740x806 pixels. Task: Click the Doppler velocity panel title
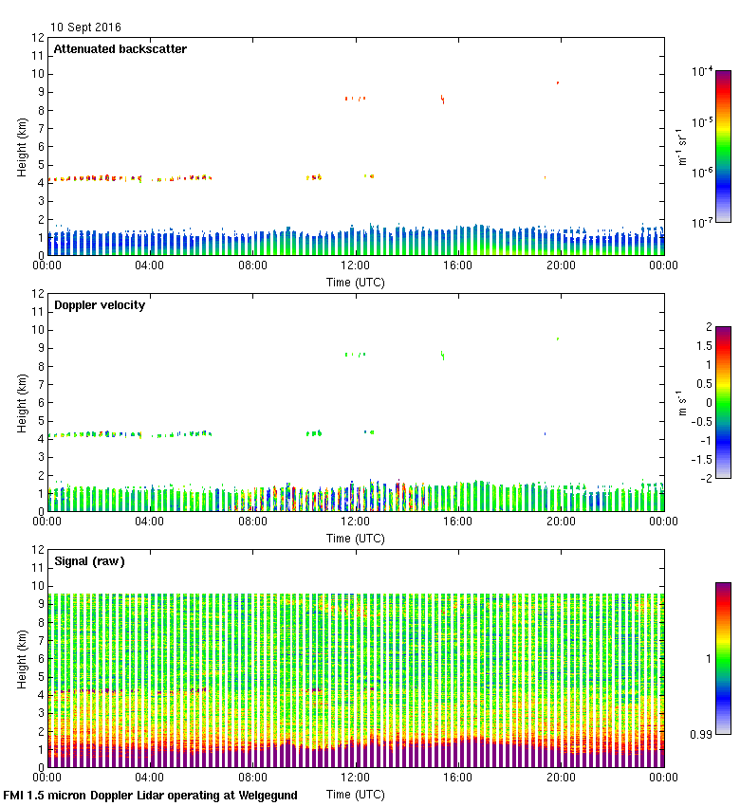[x=99, y=305]
